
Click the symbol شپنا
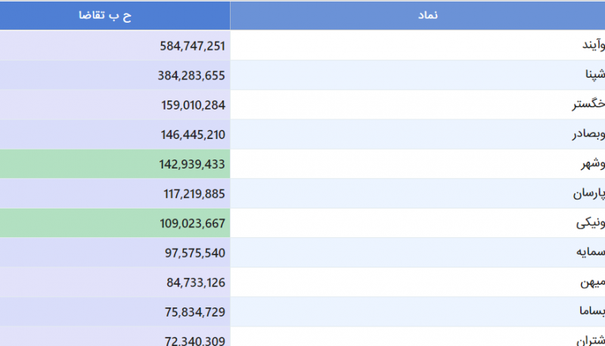pos(595,74)
